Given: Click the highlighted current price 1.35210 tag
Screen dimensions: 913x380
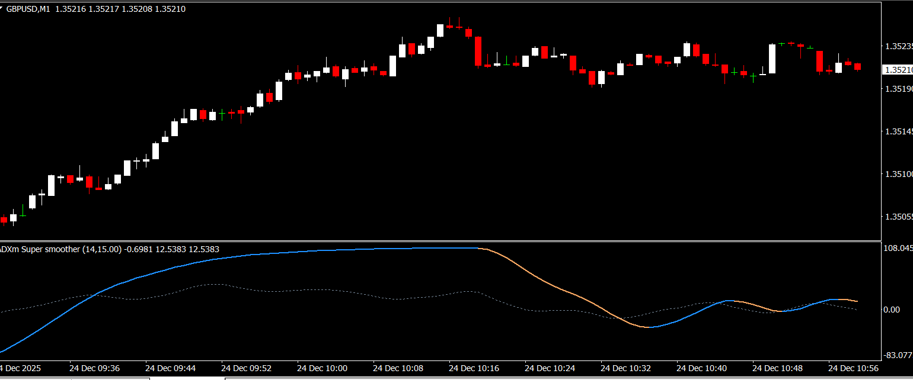Looking at the screenshot, I should pos(898,70).
